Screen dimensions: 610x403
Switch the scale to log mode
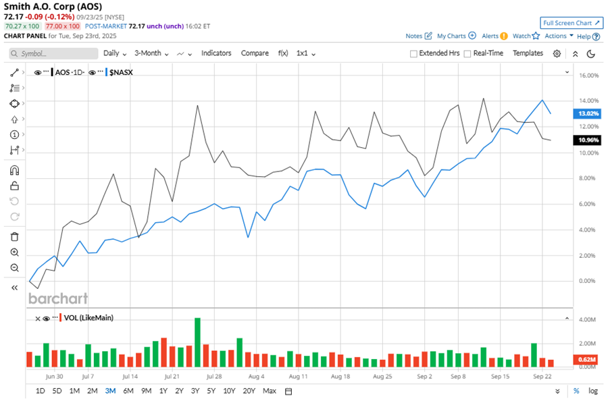coord(593,391)
